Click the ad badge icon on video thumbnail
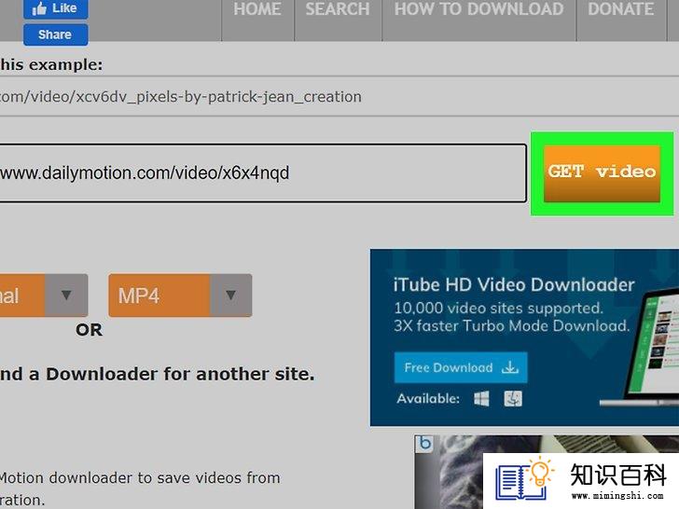 (425, 444)
